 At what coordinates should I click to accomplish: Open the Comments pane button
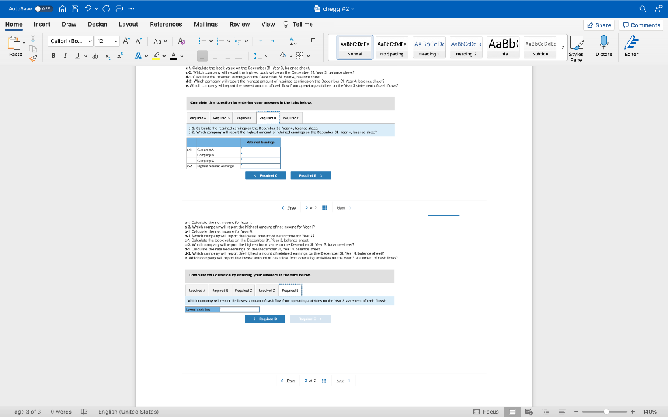[x=641, y=25]
